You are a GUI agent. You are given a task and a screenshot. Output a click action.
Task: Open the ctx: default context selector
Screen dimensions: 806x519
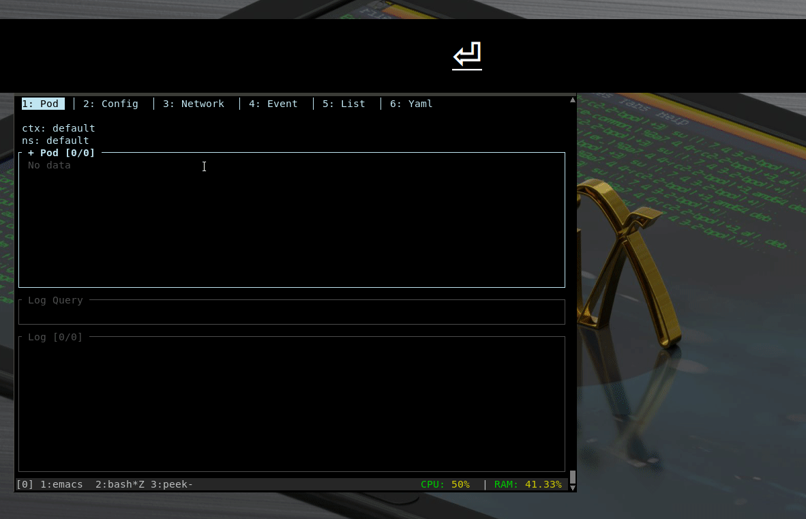click(59, 128)
